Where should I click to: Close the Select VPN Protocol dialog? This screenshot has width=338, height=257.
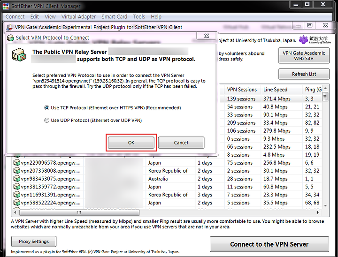point(207,36)
